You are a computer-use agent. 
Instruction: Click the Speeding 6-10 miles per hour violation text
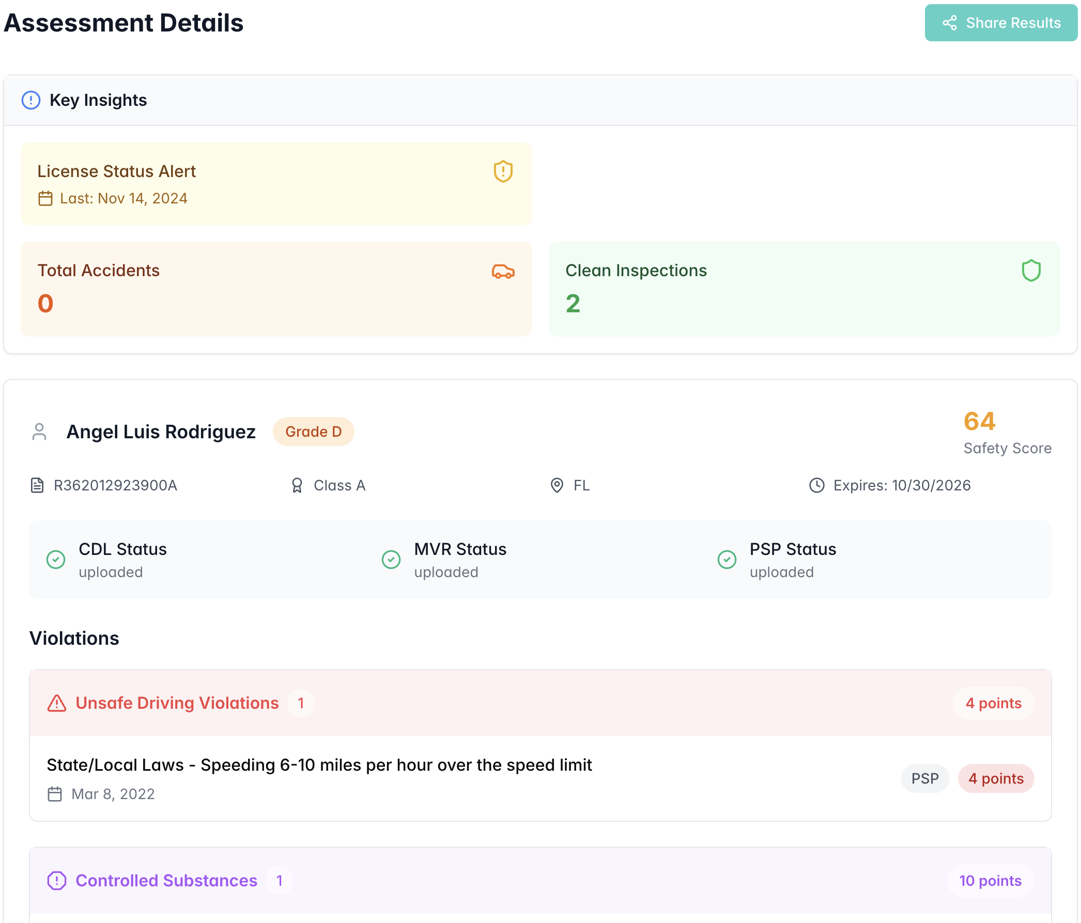pyautogui.click(x=319, y=765)
